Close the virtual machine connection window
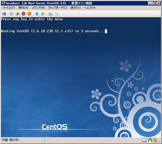Image resolution: width=162 pixels, height=144 pixels. click(158, 3)
